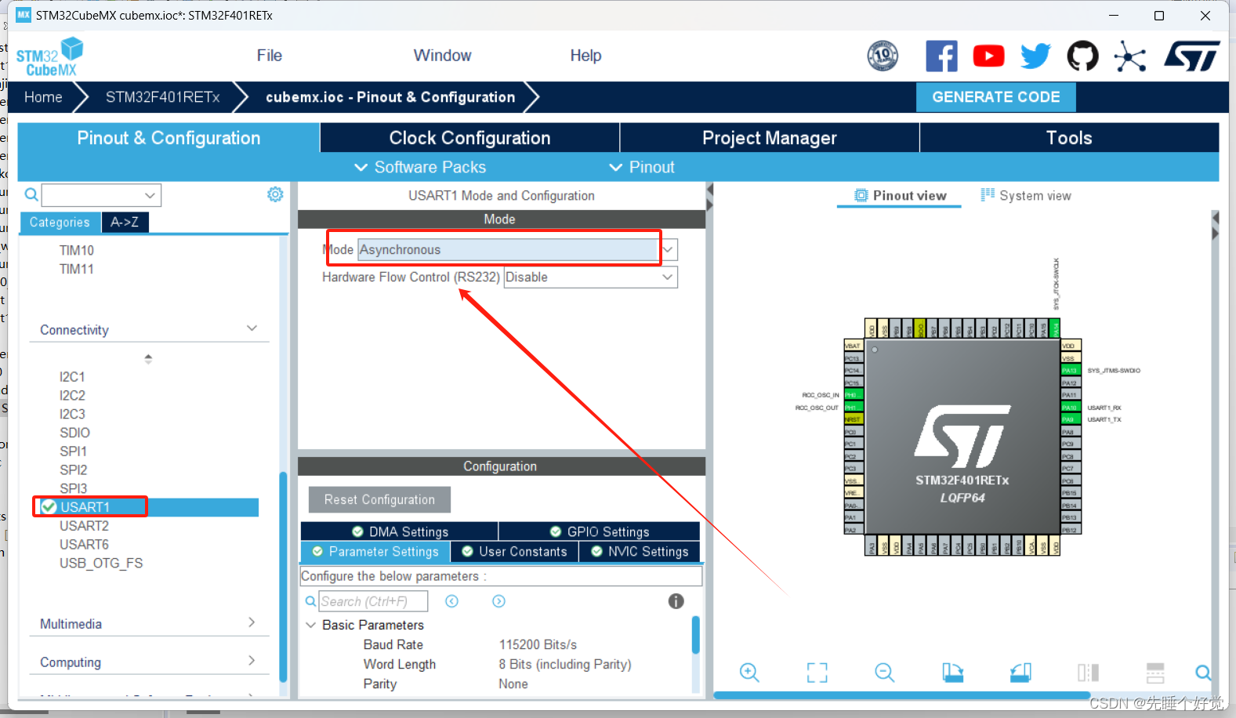Switch to Clock Configuration tab
Screen dimensions: 1236x718
pyautogui.click(x=469, y=138)
